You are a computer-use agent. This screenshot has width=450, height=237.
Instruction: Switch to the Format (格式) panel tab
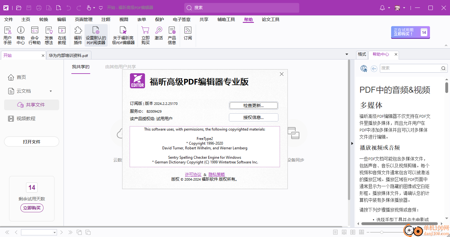point(362,54)
